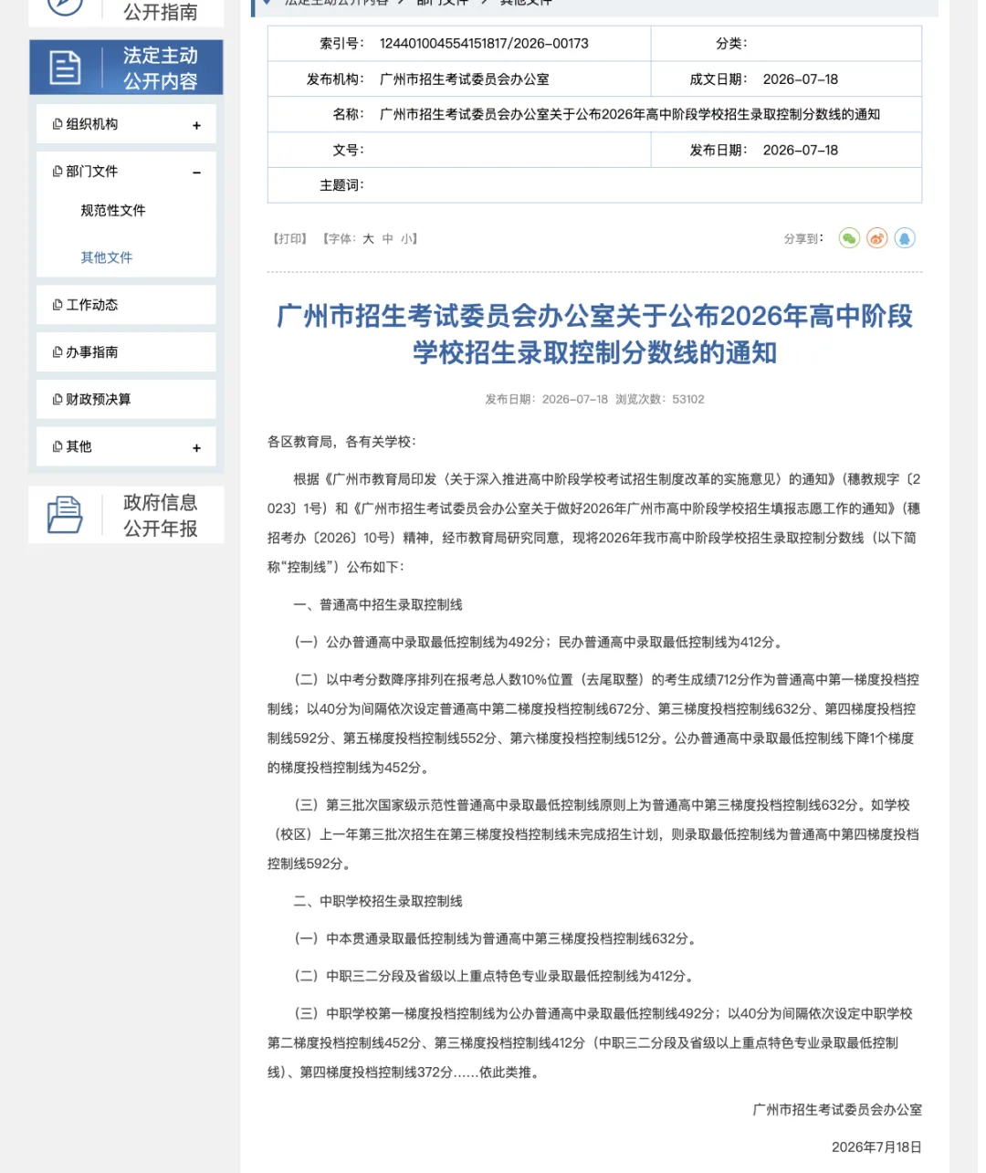
Task: Open the 组织机构 menu item
Action: (x=126, y=124)
